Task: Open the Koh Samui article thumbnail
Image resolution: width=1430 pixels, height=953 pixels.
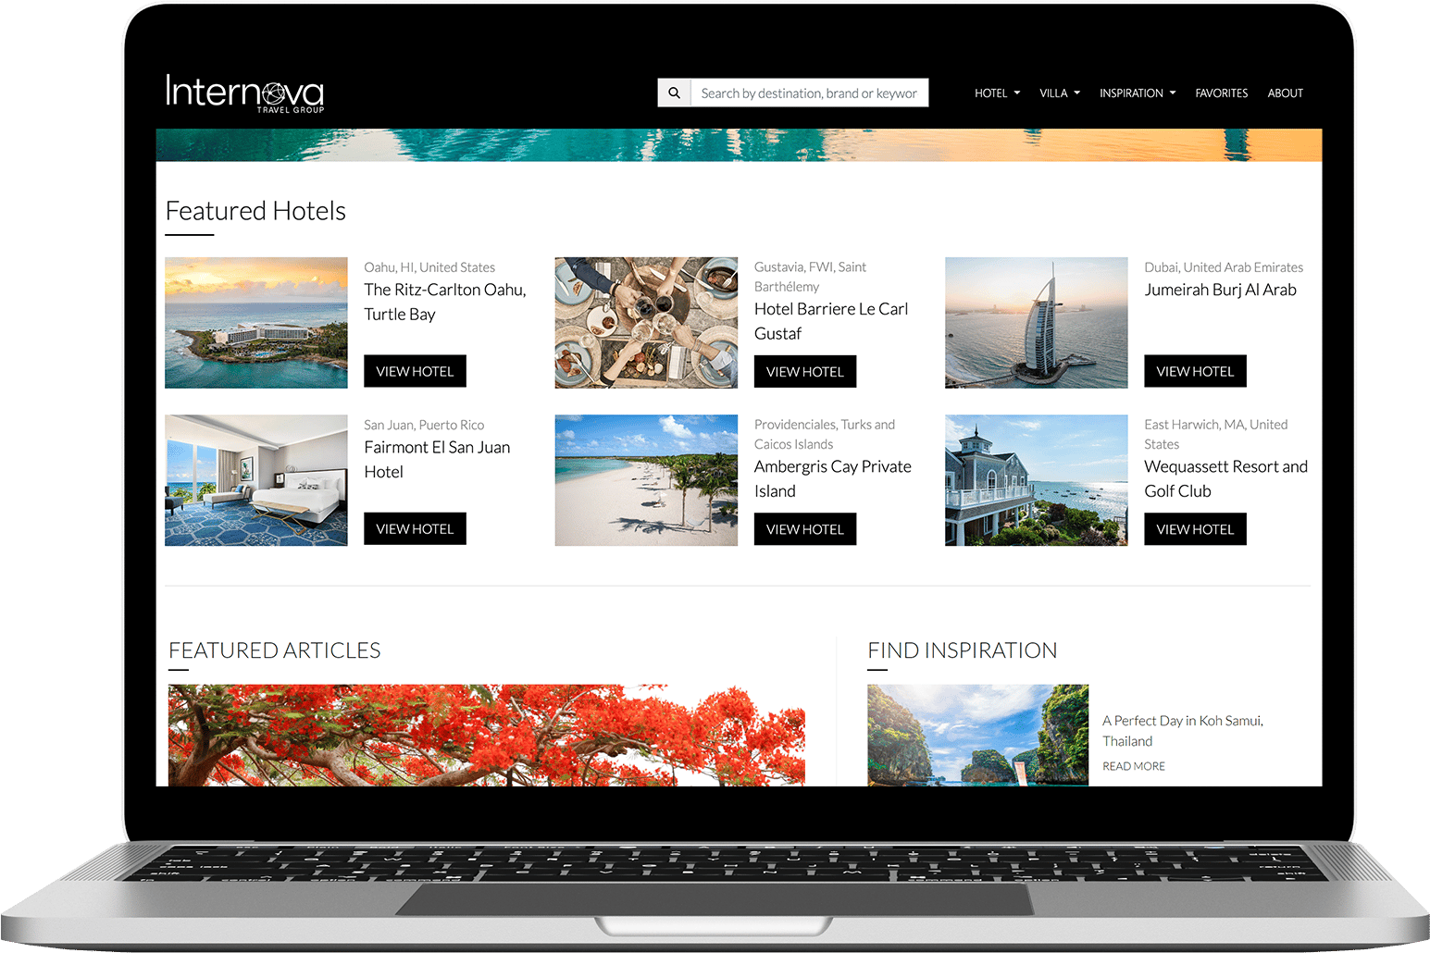Action: 978,736
